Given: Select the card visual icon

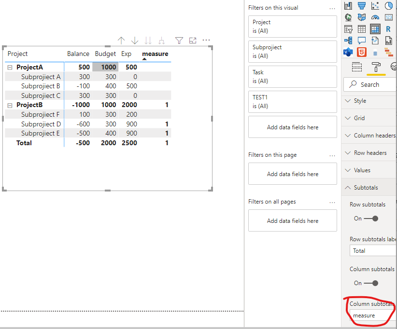Looking at the screenshot, I should pos(389,17).
